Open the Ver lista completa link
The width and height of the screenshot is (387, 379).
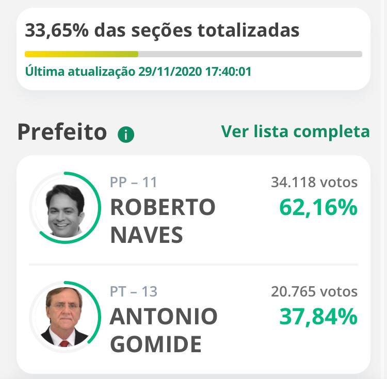295,131
